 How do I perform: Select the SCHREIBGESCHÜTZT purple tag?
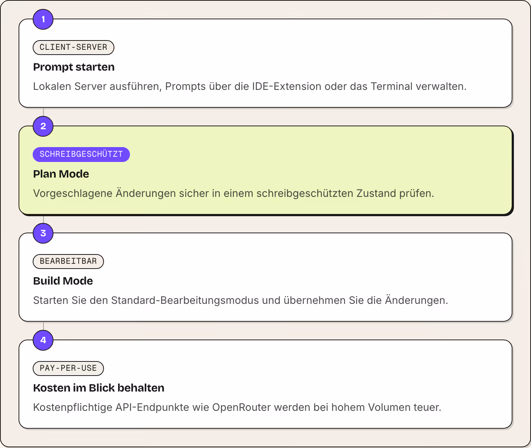[81, 154]
